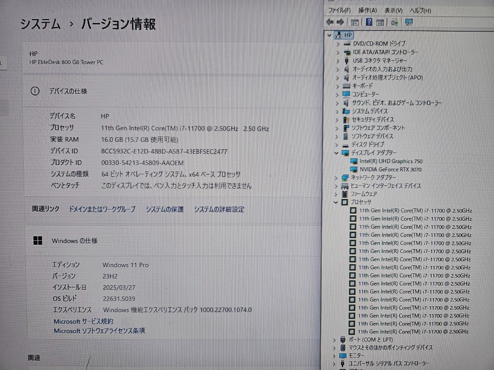Select the オーディオの入力および出力 speaker icon

click(347, 69)
